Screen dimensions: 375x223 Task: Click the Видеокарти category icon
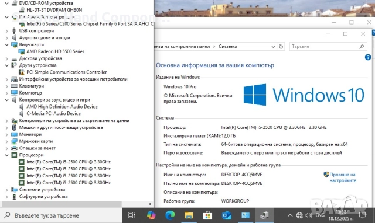click(14, 44)
